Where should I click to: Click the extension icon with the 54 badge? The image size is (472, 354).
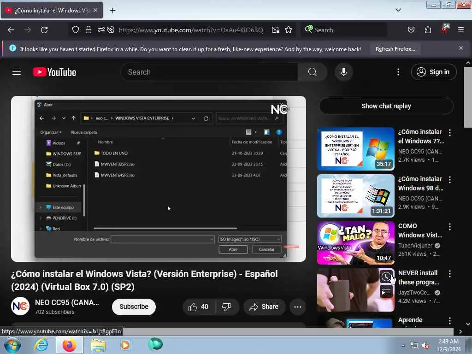tap(445, 29)
